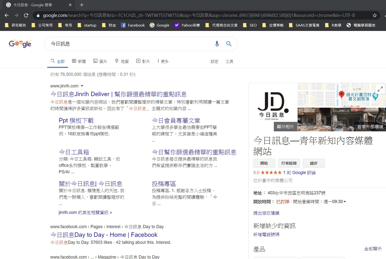386x259 pixels.
Task: Expand opening hours dropdown next to 週一 09:30
Action: click(x=345, y=202)
